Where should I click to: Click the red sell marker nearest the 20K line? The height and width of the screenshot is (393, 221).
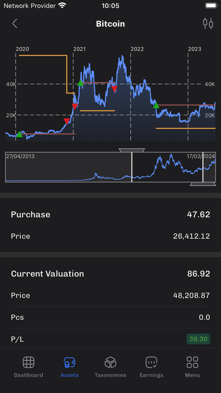pos(67,121)
